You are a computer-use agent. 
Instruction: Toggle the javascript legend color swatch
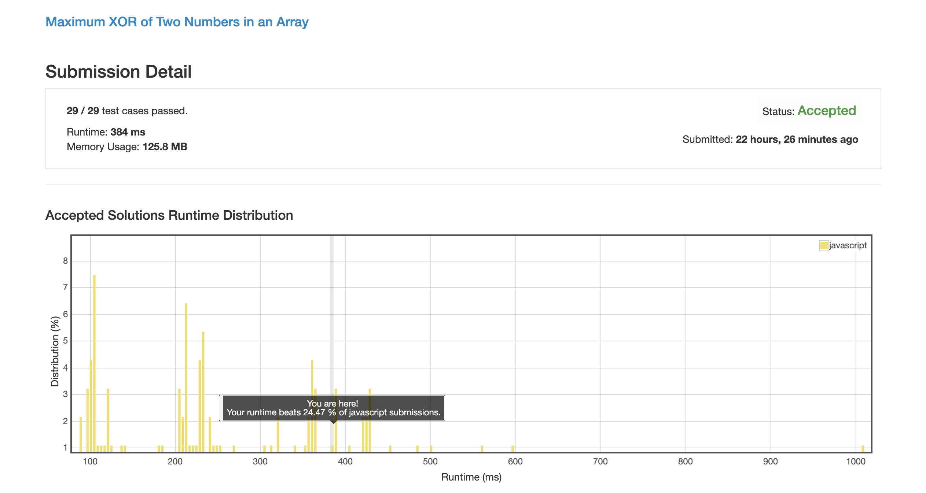[x=824, y=245]
